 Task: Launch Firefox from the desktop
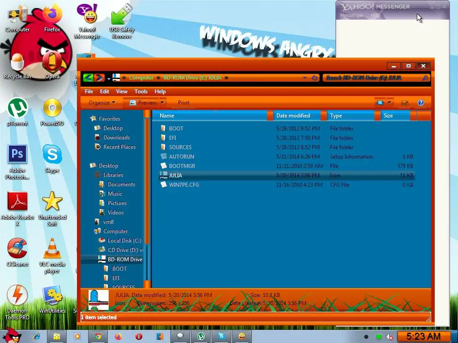(x=52, y=19)
